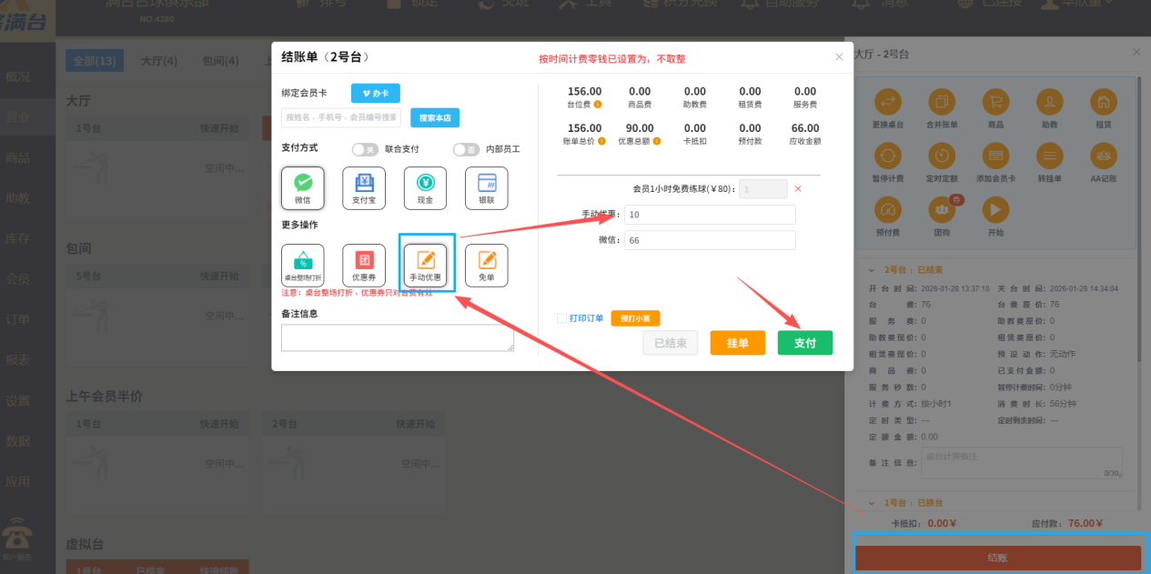Choose cash (现金) payment icon
Image resolution: width=1151 pixels, height=574 pixels.
click(424, 187)
